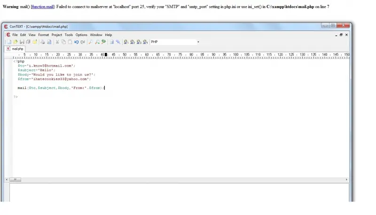376x215 pixels.
Task: Click the horizontal scrollbar thumb
Action: (15, 179)
